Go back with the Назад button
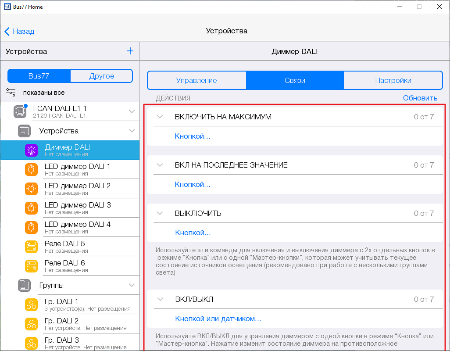450x351 pixels. [19, 31]
